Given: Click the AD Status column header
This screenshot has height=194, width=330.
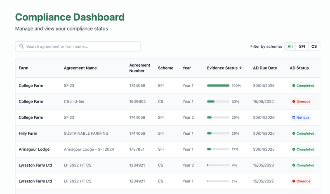Looking at the screenshot, I should (299, 68).
